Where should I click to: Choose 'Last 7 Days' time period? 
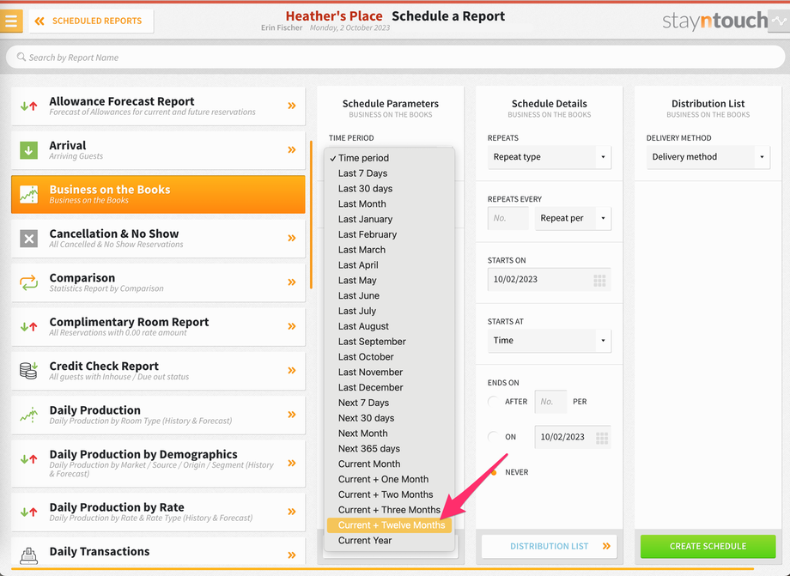[x=390, y=173]
